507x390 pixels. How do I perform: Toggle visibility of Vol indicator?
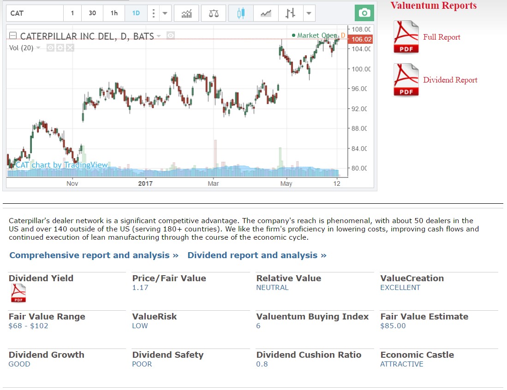[50, 48]
